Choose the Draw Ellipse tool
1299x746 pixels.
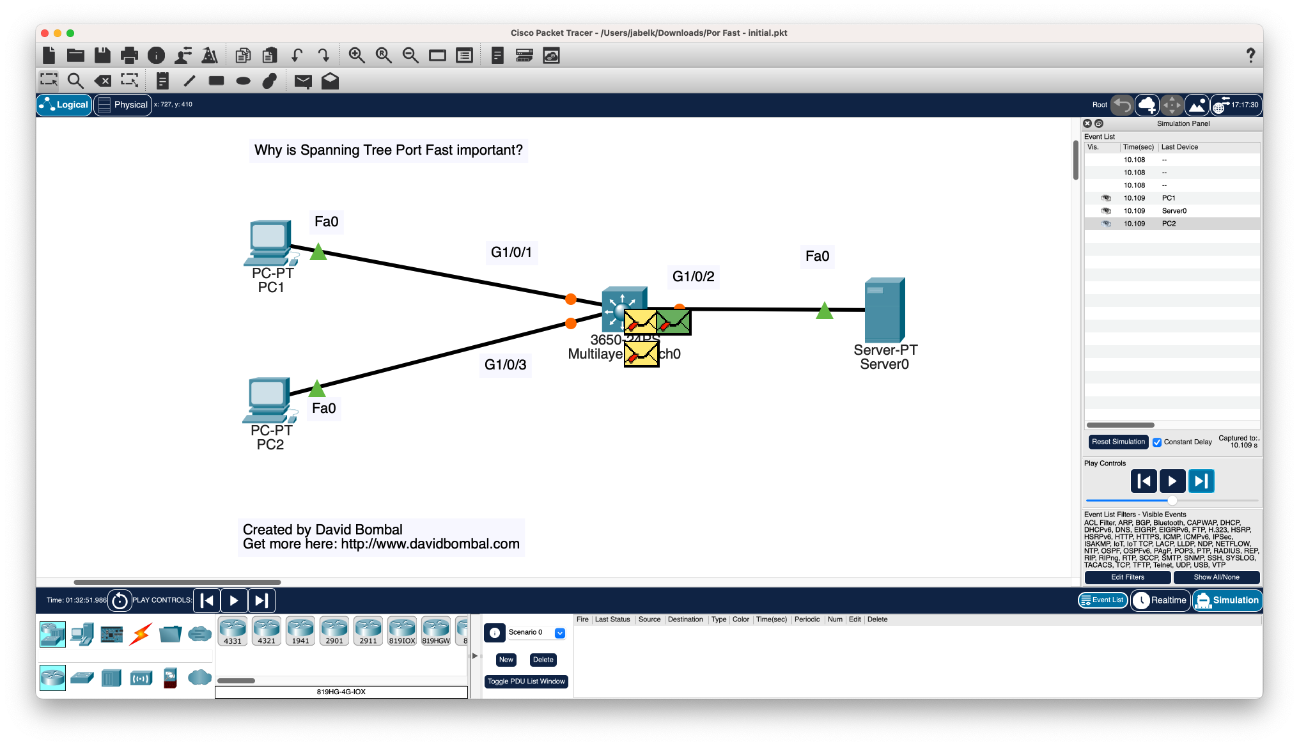[243, 81]
